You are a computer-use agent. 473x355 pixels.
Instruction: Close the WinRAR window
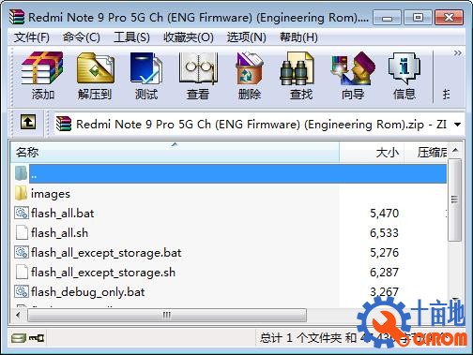[449, 18]
